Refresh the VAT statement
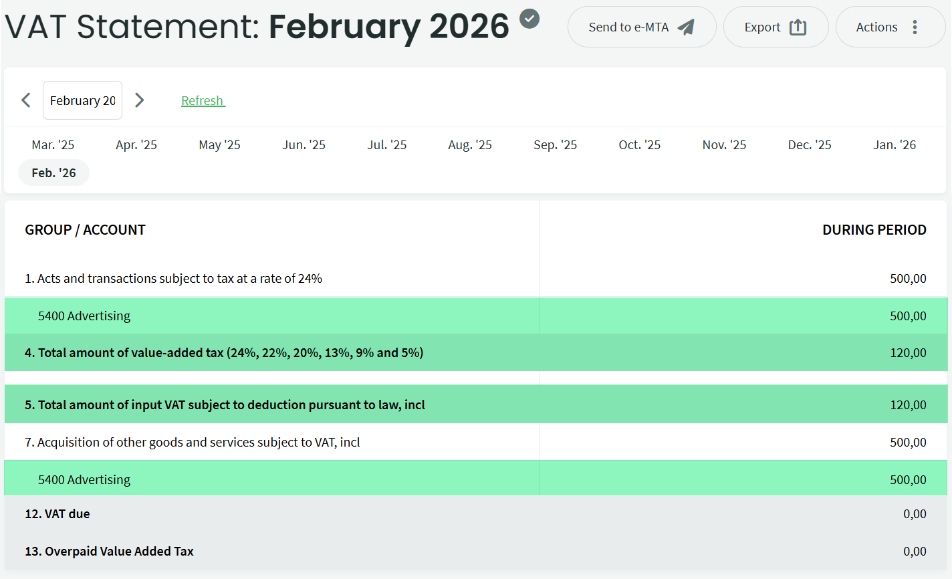The height and width of the screenshot is (579, 952). (203, 100)
